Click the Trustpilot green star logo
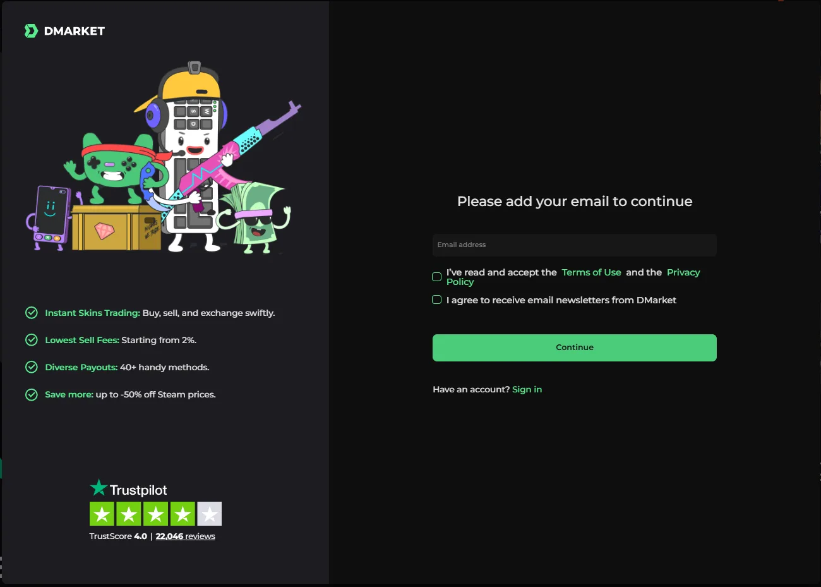Image resolution: width=821 pixels, height=587 pixels. coord(99,488)
